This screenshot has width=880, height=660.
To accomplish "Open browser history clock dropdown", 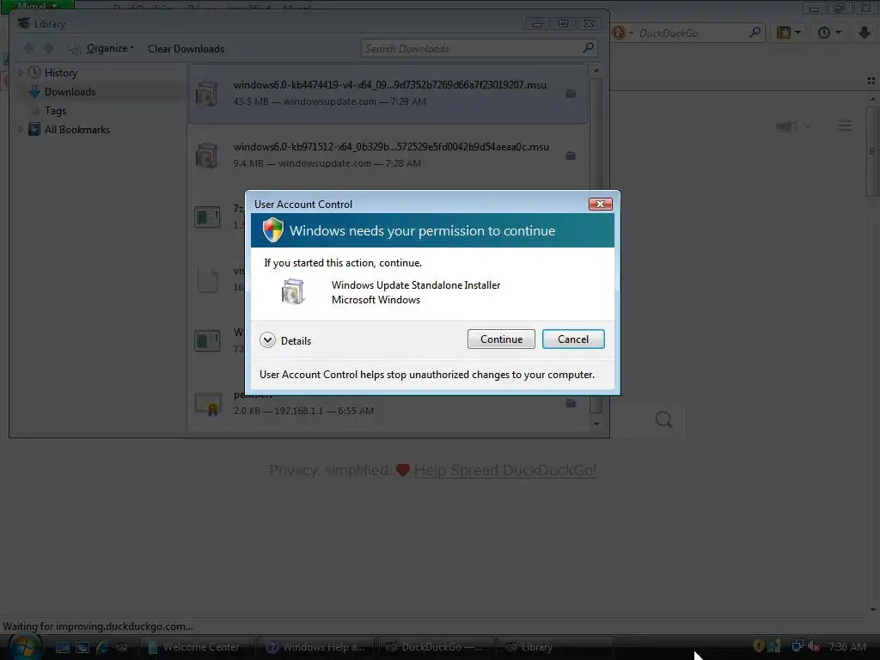I will [829, 33].
